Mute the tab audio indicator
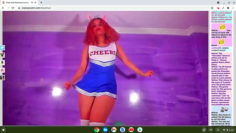Viewport: 236px width, 133px height. click(x=32, y=3)
